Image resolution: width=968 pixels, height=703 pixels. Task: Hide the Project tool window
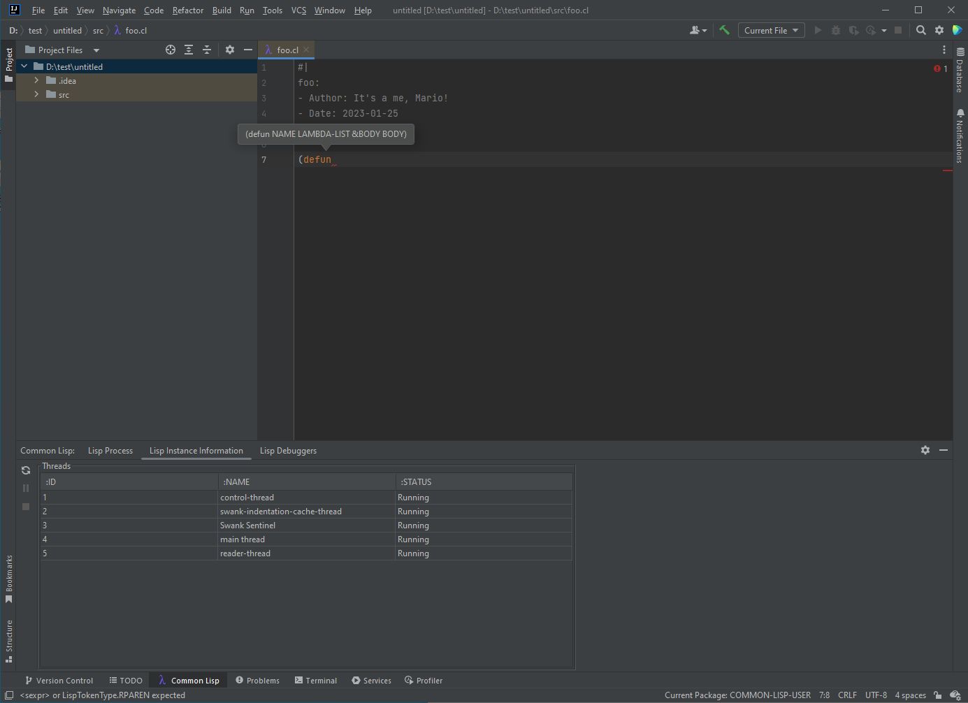coord(247,50)
